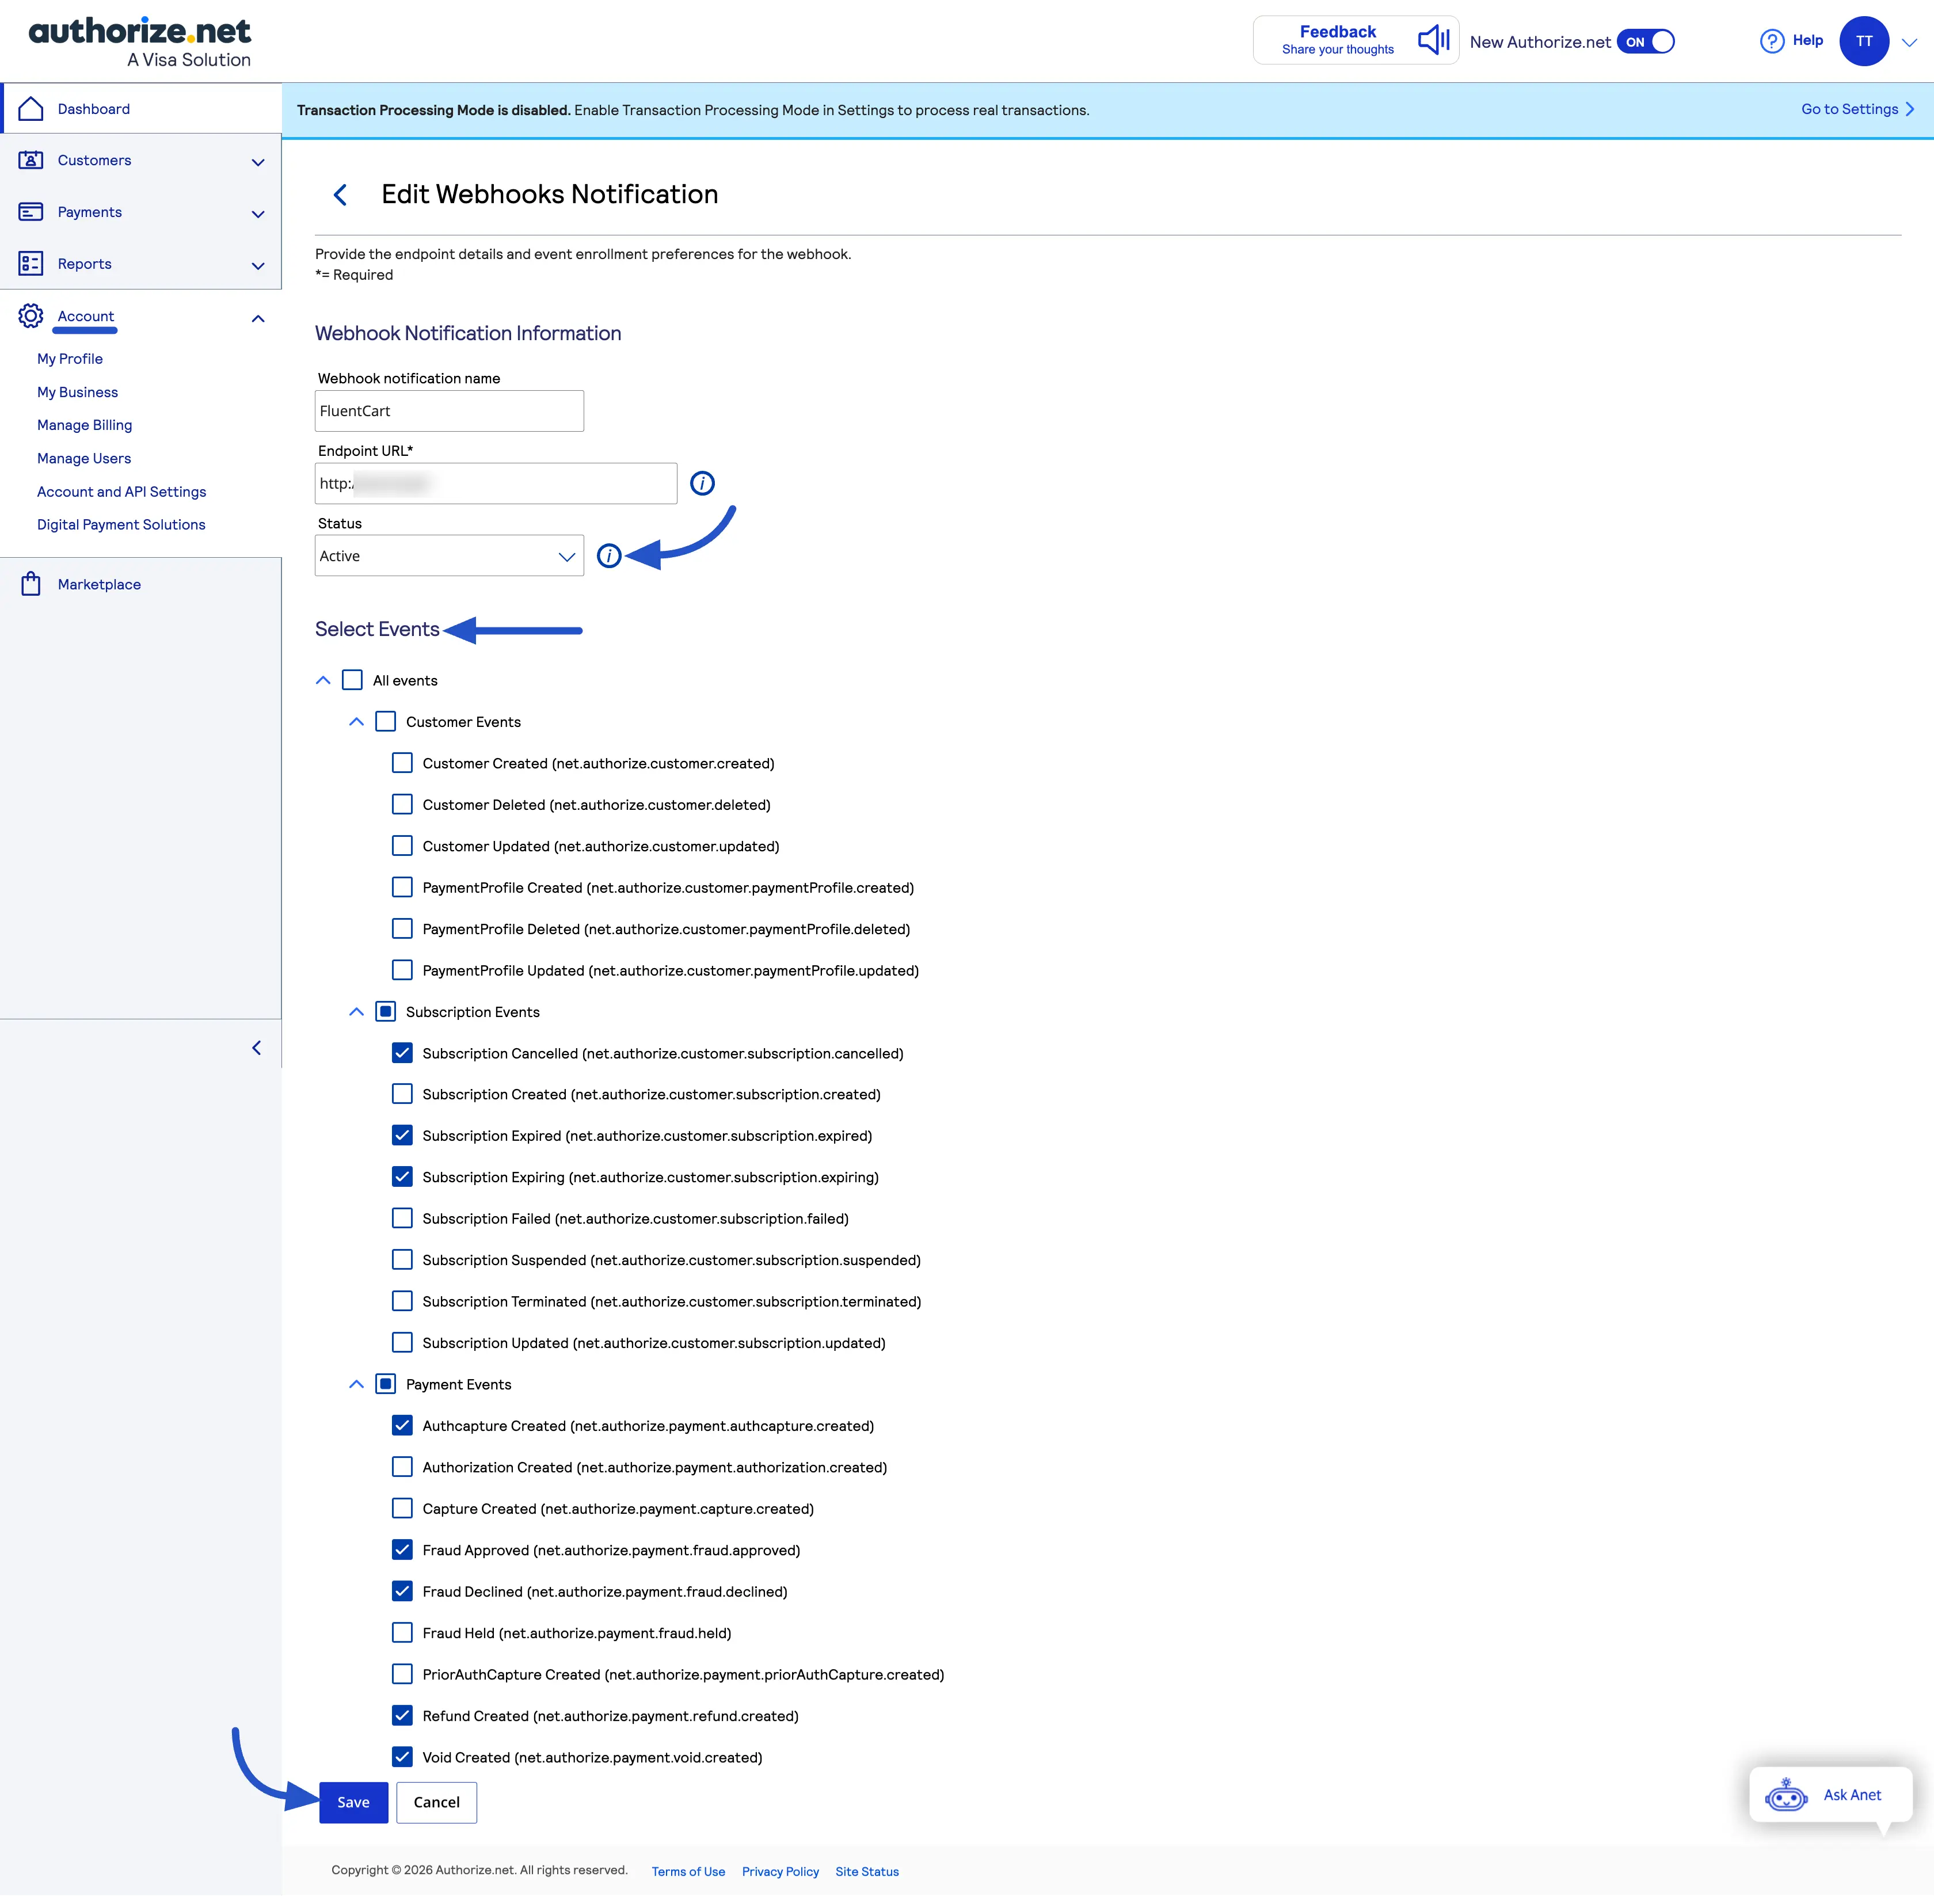This screenshot has height=1904, width=1934.
Task: Click the Webhook notification name field
Action: click(x=449, y=410)
